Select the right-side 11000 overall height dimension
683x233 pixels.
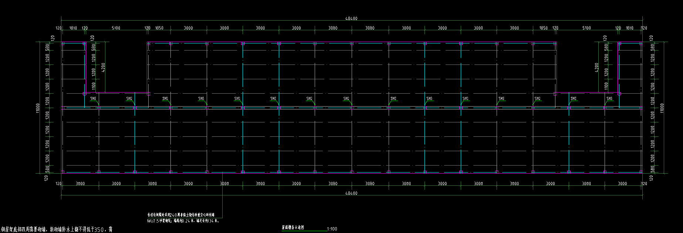coord(662,108)
